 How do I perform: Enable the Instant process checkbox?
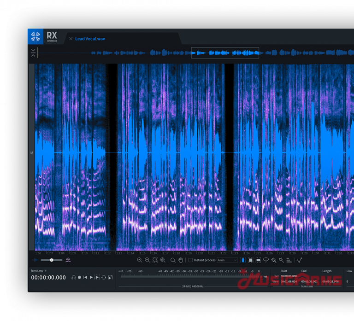pyautogui.click(x=190, y=260)
